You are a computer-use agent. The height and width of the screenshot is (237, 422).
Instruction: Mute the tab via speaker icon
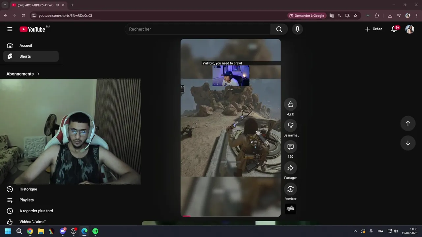57,5
